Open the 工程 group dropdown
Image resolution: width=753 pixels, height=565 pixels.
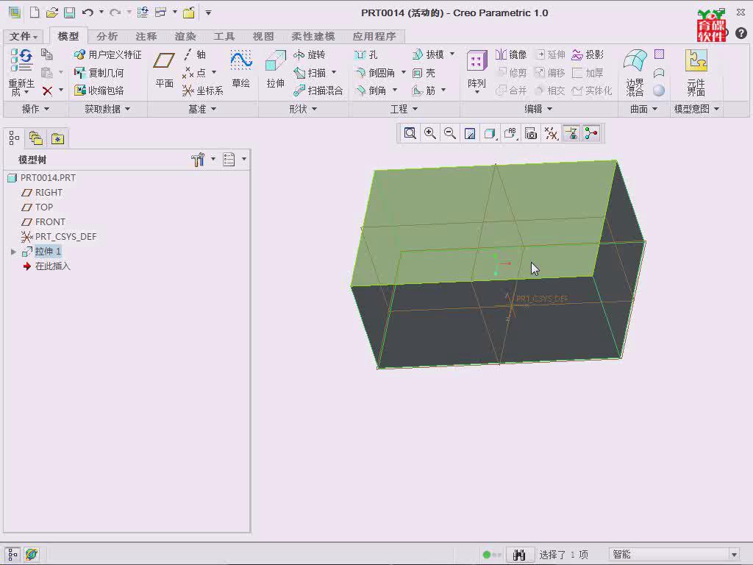click(x=404, y=109)
